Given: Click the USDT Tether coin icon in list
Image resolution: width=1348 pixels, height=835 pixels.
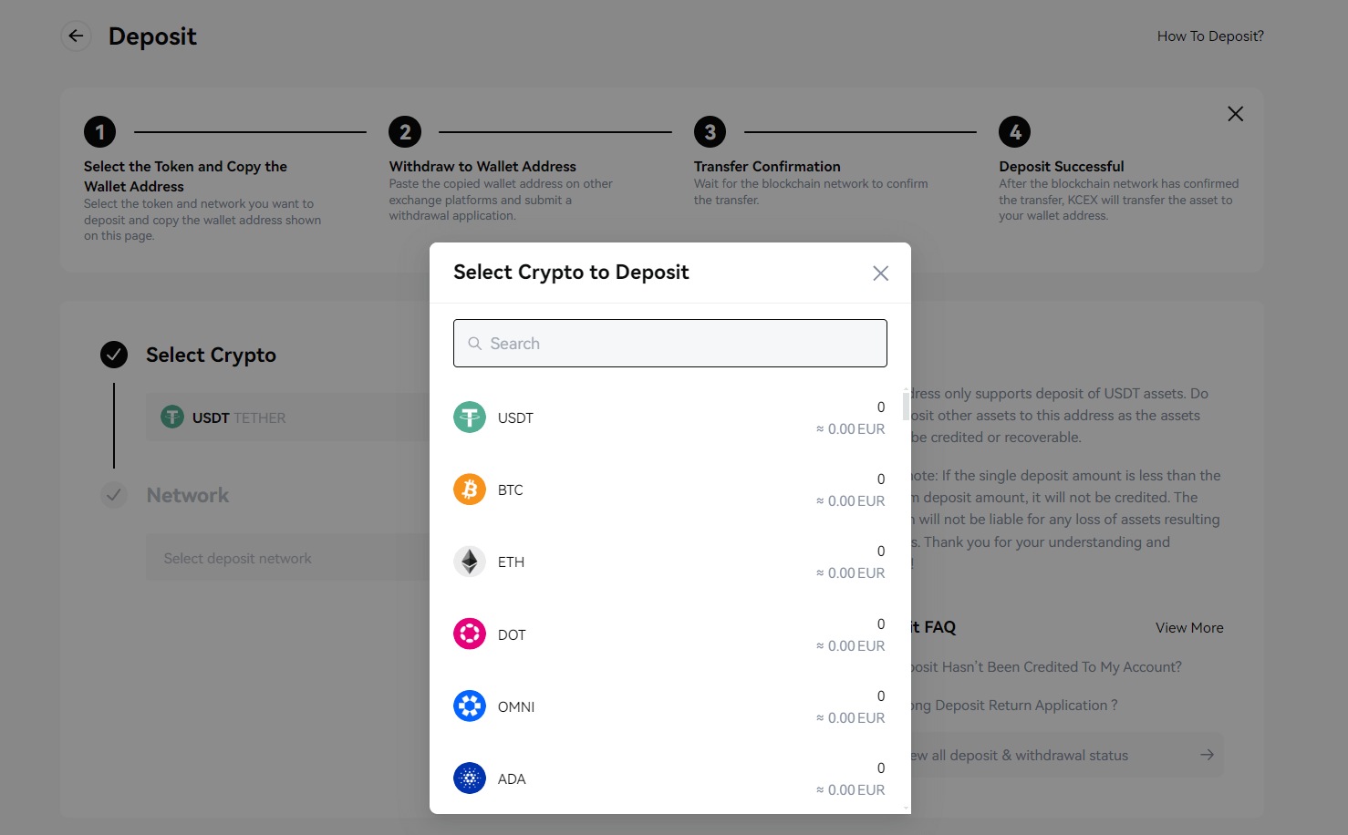Looking at the screenshot, I should [x=470, y=417].
